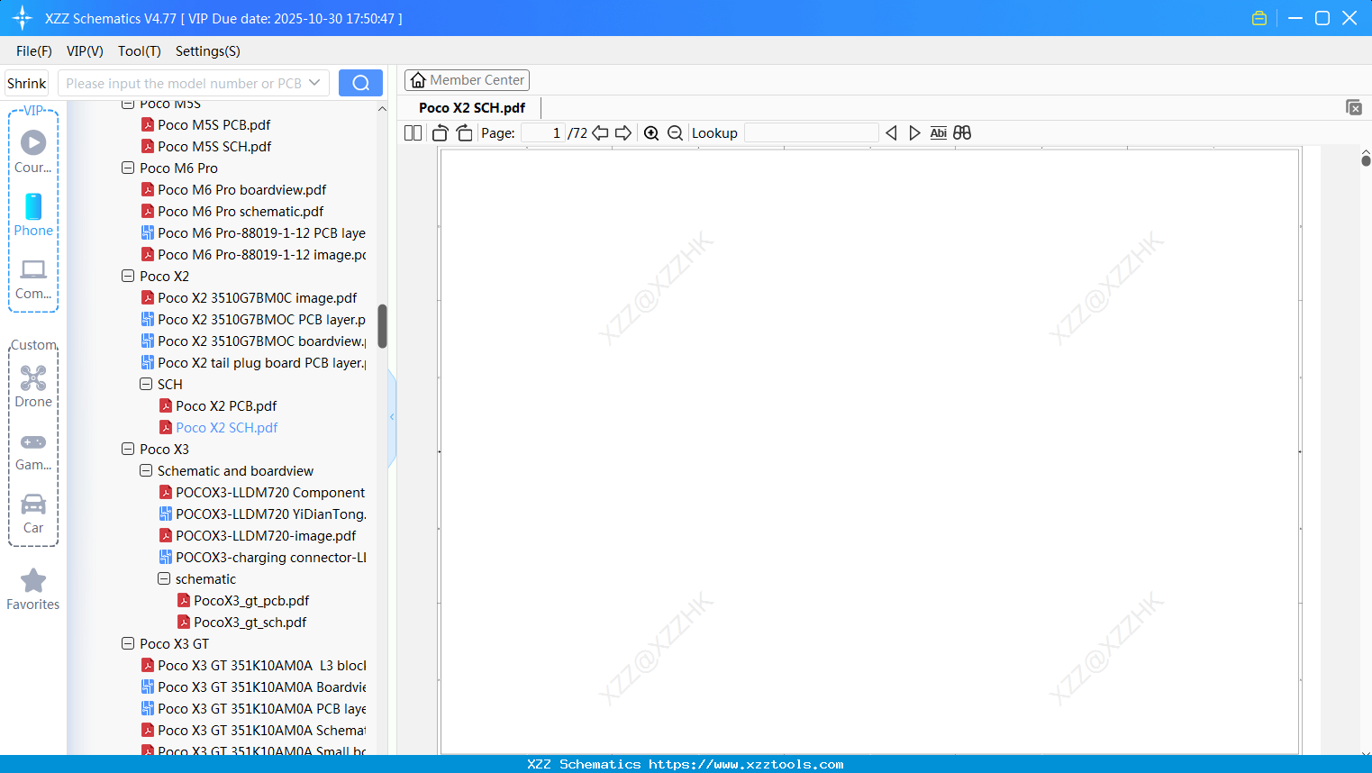Open Member Center home button

(467, 80)
